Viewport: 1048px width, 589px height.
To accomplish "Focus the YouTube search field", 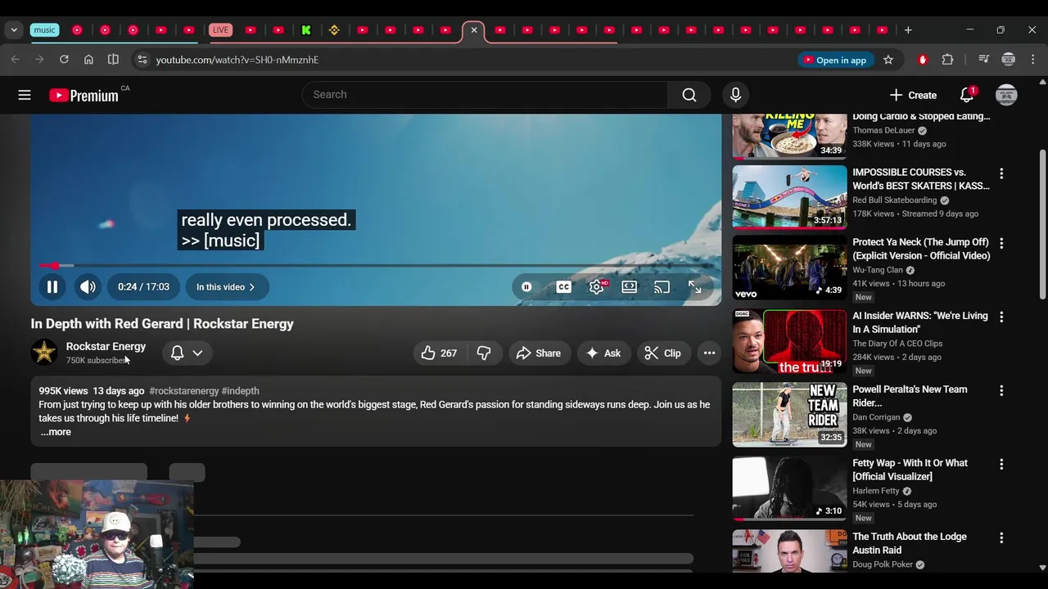I will pos(485,95).
